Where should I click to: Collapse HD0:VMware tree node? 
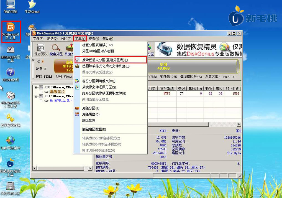(36, 87)
